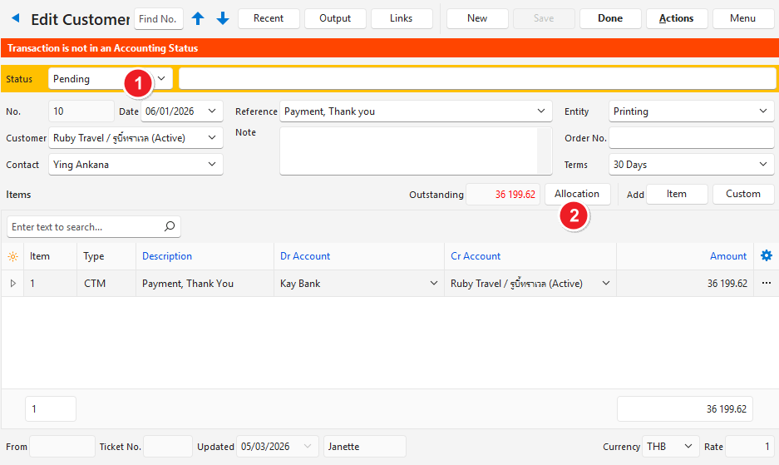This screenshot has width=779, height=465.
Task: Add a Custom item
Action: pyautogui.click(x=742, y=194)
